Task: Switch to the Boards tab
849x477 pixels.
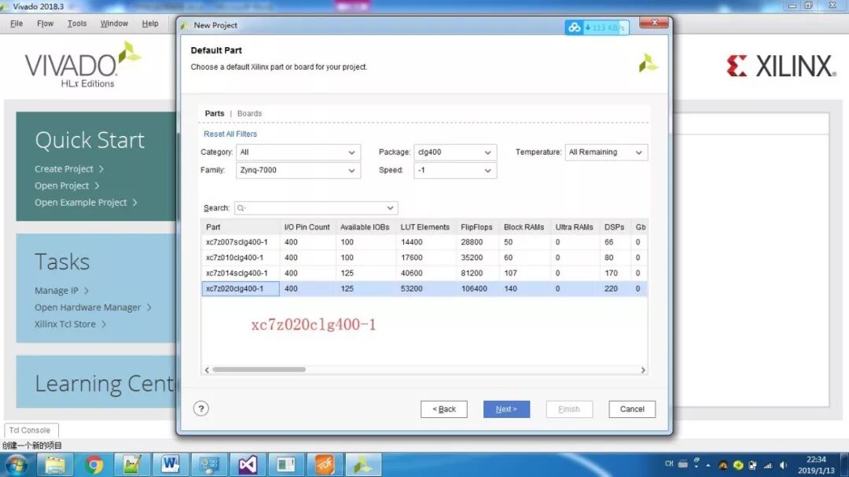Action: 249,113
